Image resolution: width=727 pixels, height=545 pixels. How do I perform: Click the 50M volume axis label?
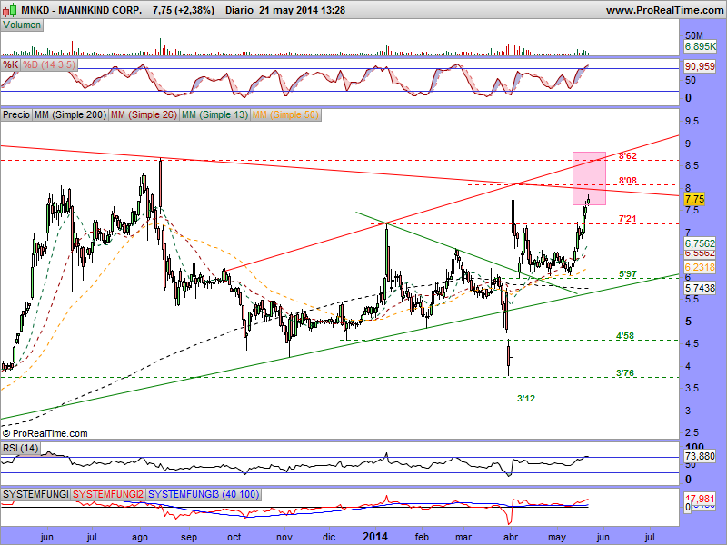tap(694, 35)
